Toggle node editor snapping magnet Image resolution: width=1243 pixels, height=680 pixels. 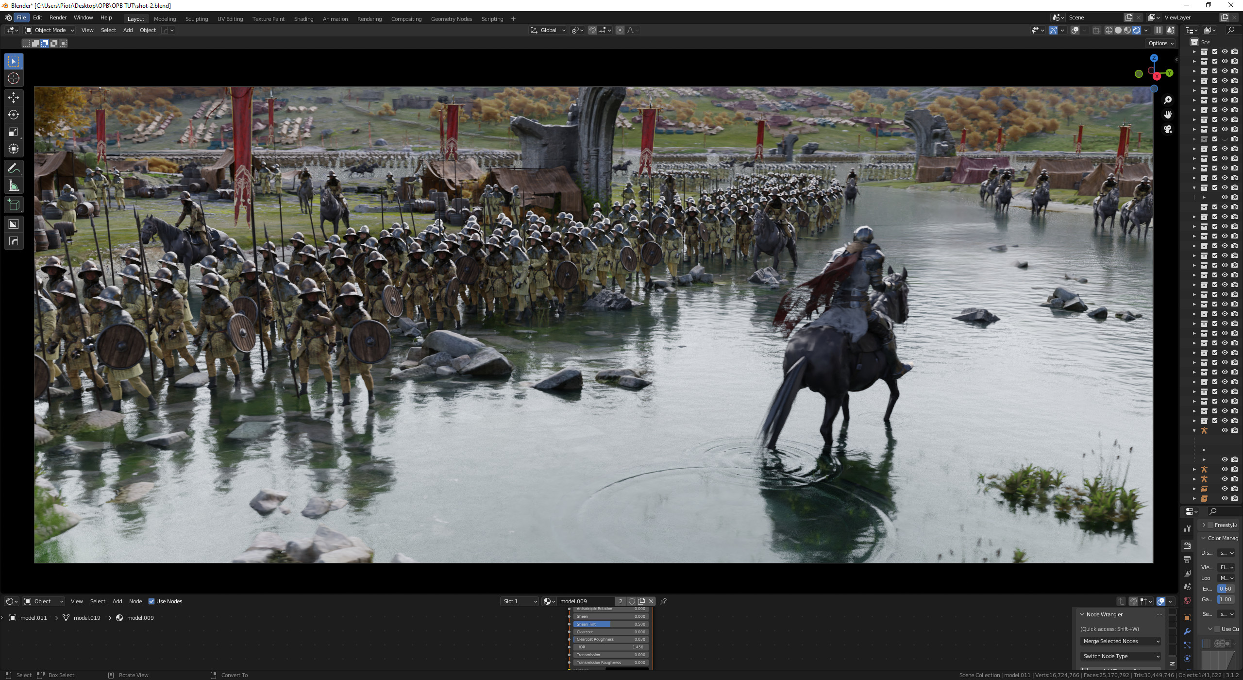[x=1133, y=601]
